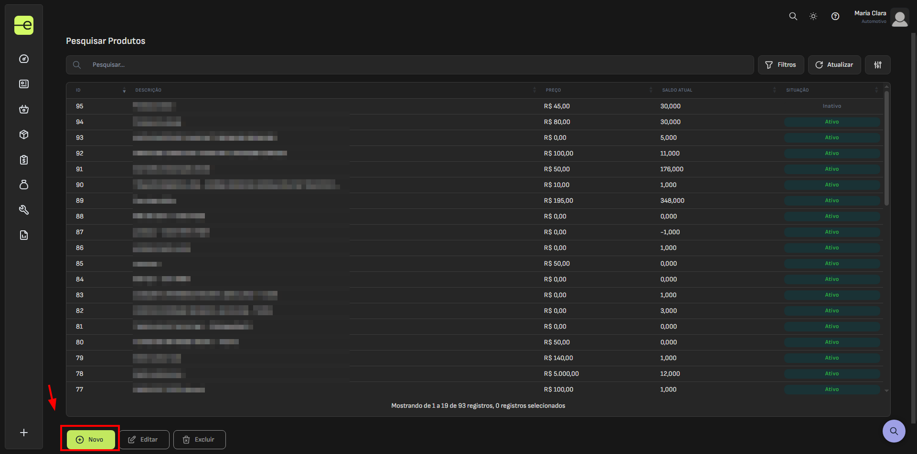This screenshot has height=454, width=917.
Task: Click the balance value 176,000
Action: pos(672,169)
